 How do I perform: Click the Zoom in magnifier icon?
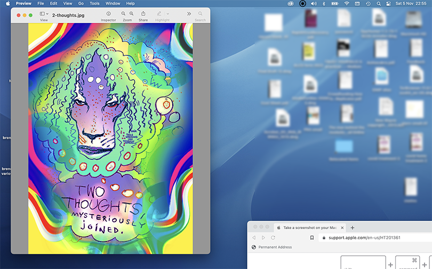131,13
